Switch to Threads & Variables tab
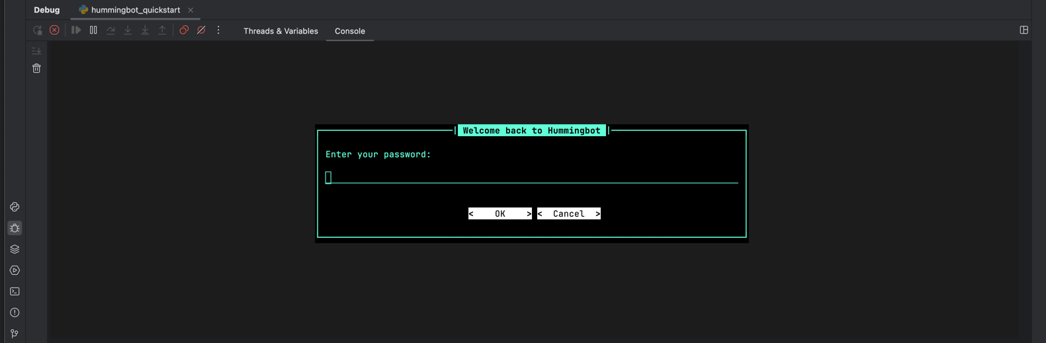Image resolution: width=1046 pixels, height=343 pixels. (281, 31)
